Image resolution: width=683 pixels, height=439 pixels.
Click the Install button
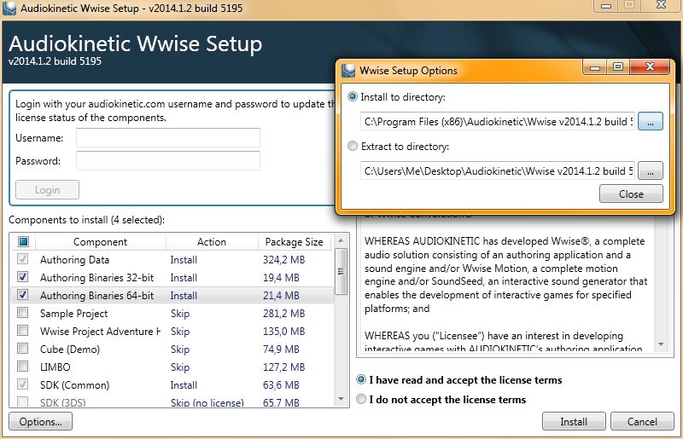point(574,422)
